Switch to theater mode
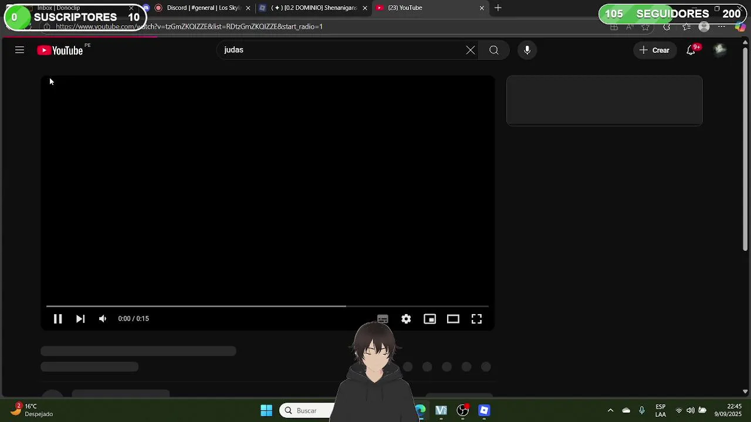 (x=453, y=319)
